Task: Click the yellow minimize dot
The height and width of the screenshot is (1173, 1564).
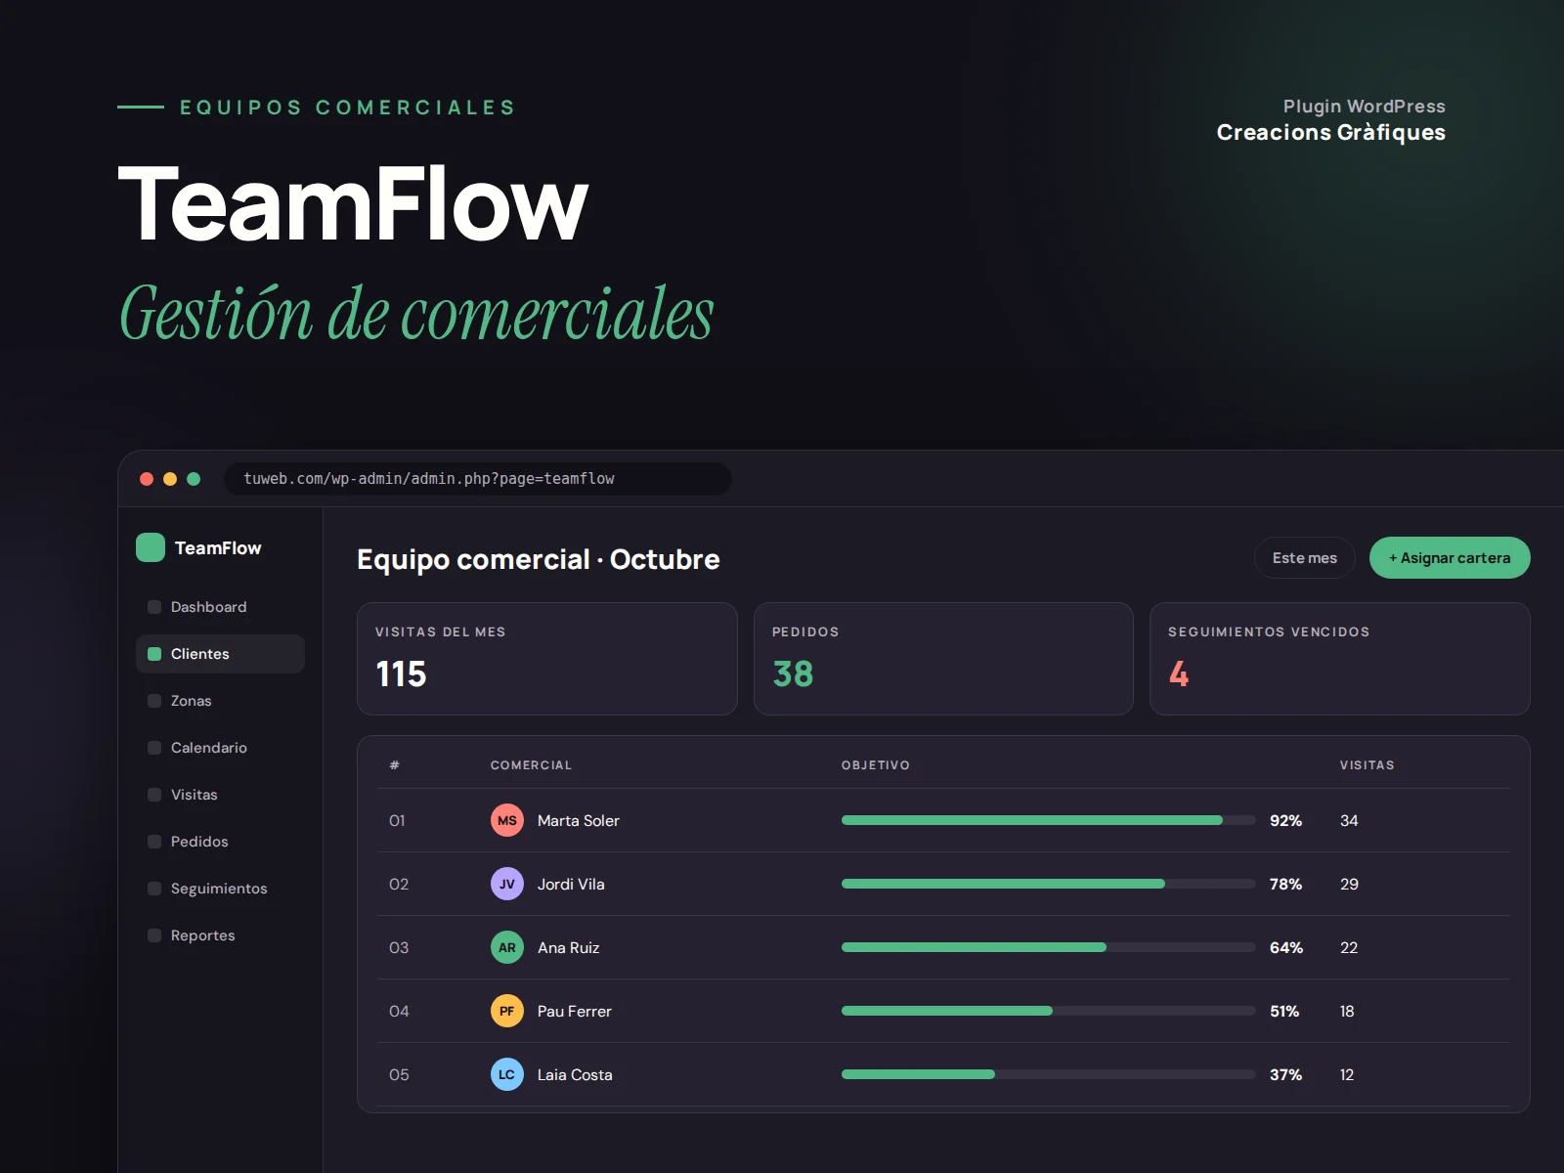Action: pyautogui.click(x=170, y=479)
